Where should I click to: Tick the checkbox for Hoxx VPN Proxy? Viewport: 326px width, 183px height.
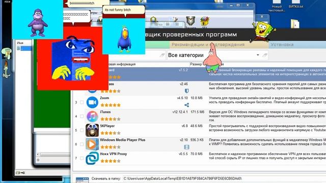coord(81,158)
